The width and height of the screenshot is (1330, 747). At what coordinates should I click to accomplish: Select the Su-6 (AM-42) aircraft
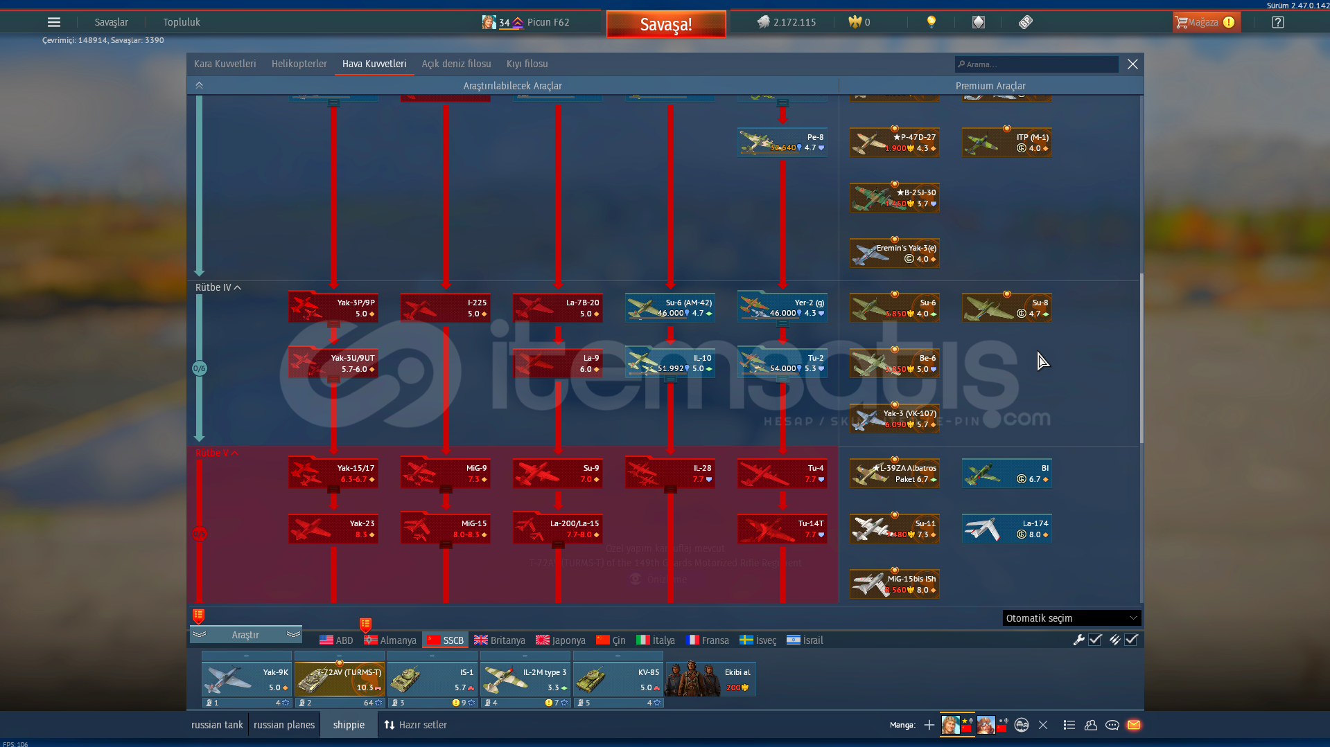[670, 307]
